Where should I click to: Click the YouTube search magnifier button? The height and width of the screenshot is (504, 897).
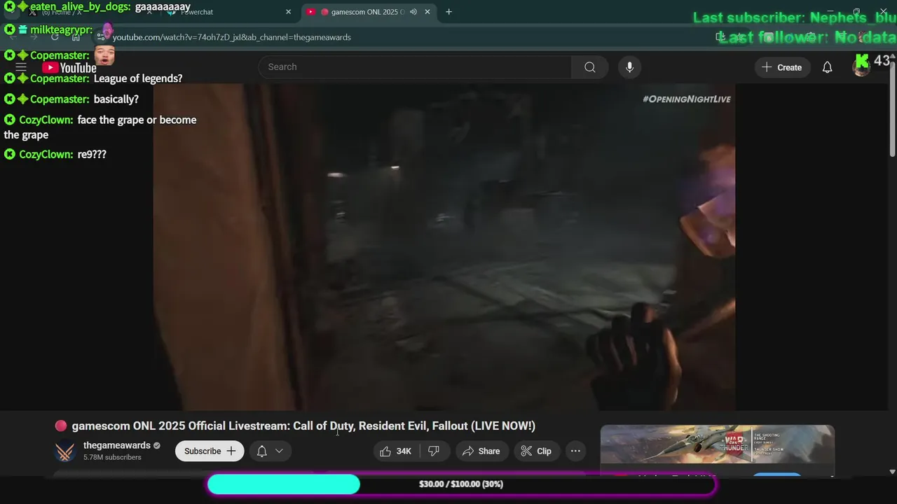point(590,67)
